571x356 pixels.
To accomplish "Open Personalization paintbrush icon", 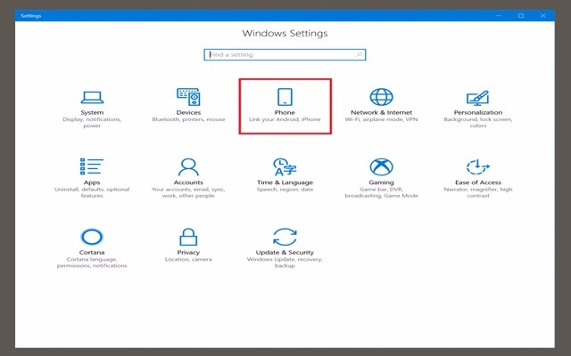I will (x=478, y=97).
